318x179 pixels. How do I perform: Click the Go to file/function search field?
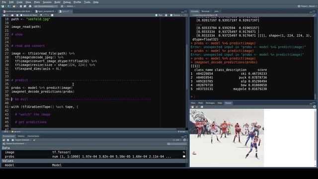click(x=46, y=6)
